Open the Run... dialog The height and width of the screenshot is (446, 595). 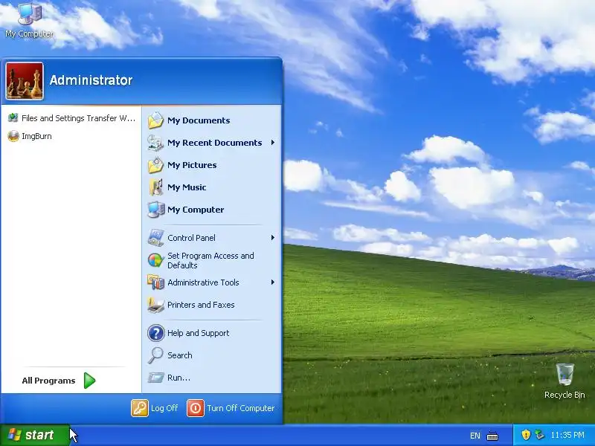[212, 378]
